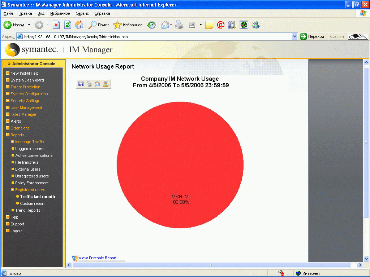Image resolution: width=370 pixels, height=277 pixels.
Task: Click the browser Print toolbar icon
Action: click(179, 25)
